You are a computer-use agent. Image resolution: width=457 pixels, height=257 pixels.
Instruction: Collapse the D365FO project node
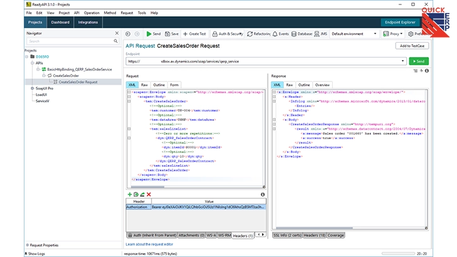pyautogui.click(x=27, y=56)
